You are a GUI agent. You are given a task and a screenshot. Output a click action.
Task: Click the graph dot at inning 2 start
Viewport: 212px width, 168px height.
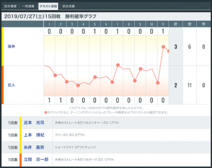coord(55,75)
